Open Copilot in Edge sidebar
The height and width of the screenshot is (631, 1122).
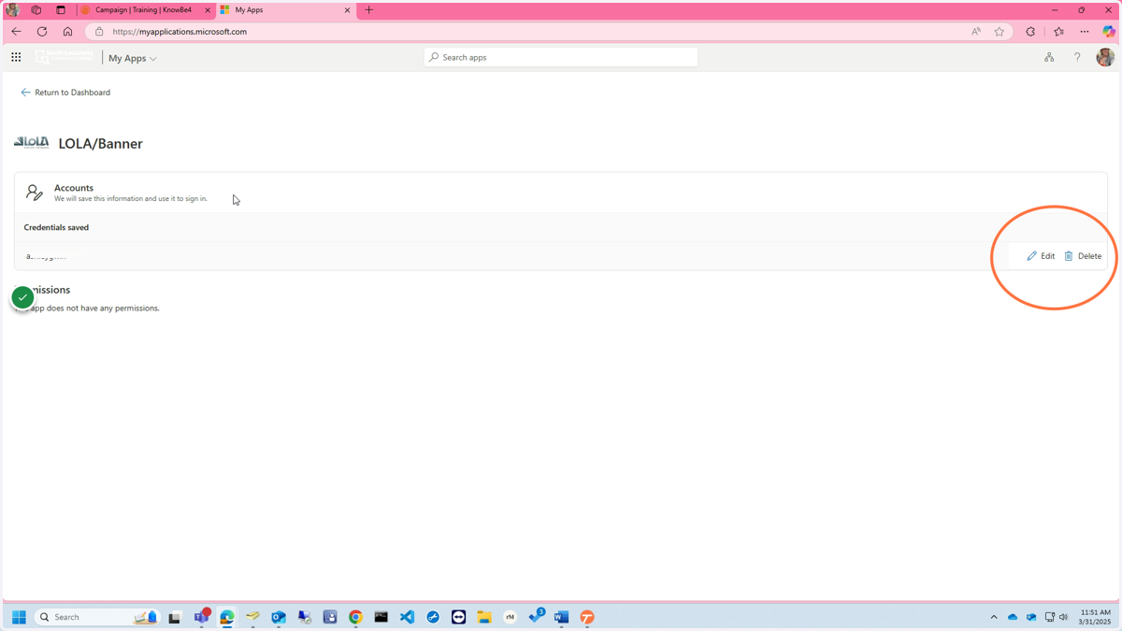1109,32
